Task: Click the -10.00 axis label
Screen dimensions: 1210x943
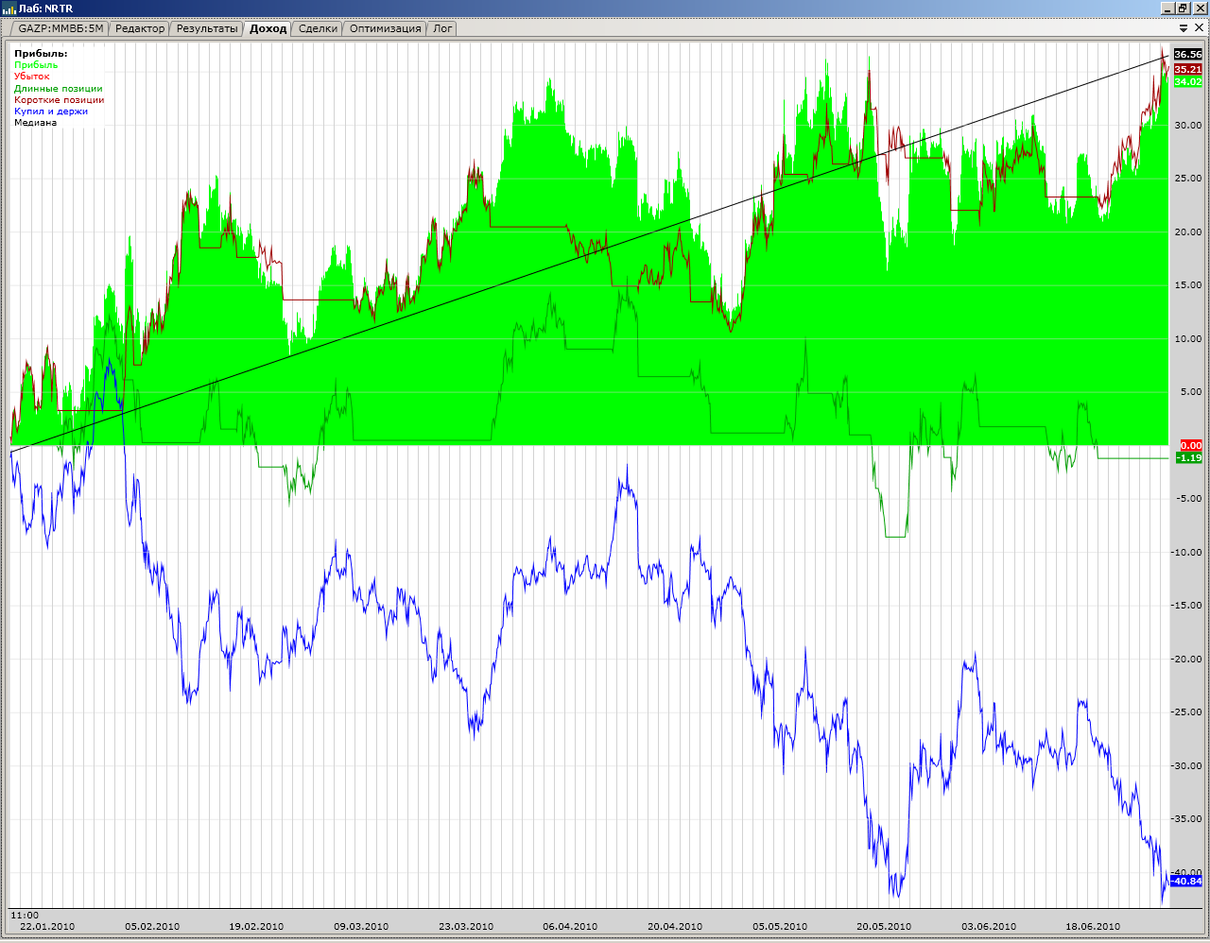Action: click(1187, 553)
